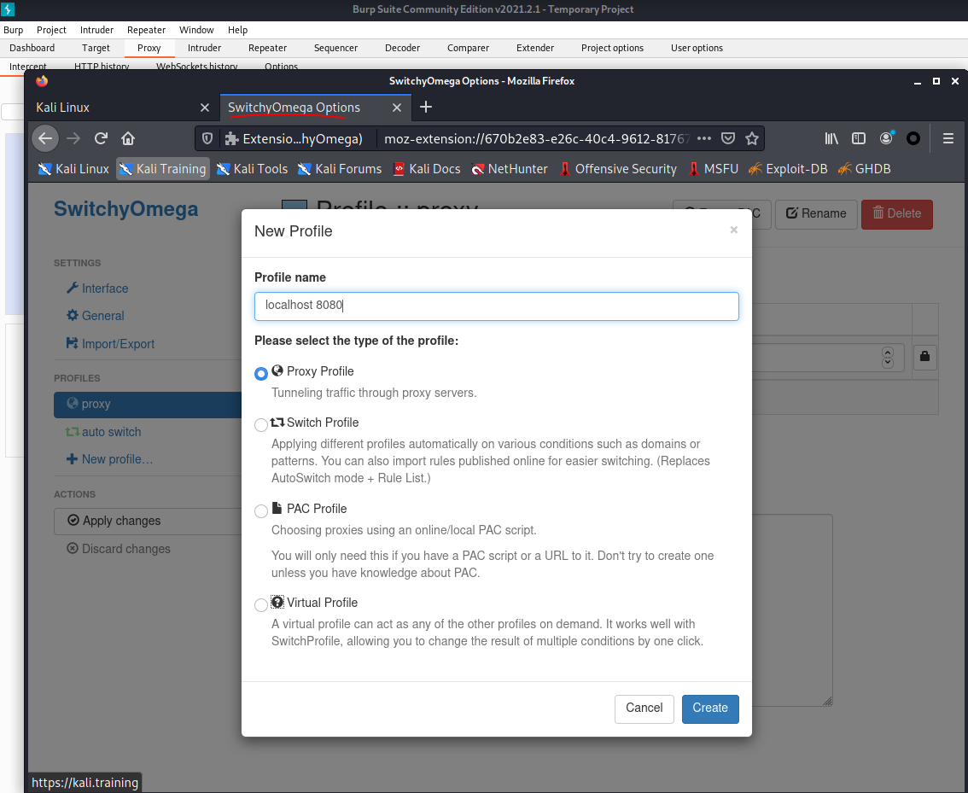Switch to Extender tab in Burp Suite
The image size is (968, 793).
(535, 48)
